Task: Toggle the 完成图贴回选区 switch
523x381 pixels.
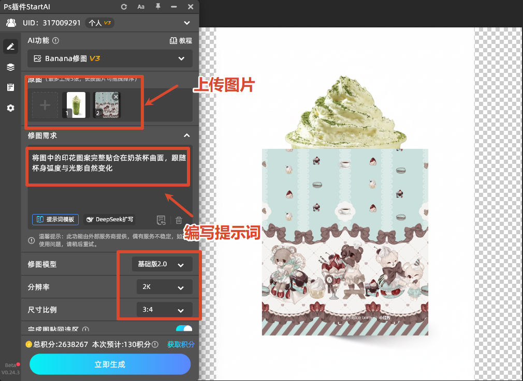Action: click(184, 329)
